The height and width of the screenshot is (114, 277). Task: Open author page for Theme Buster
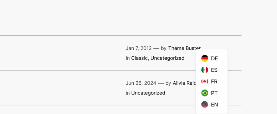184,48
